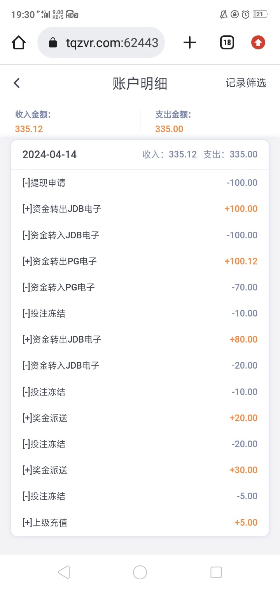This screenshot has width=280, height=591.
Task: Open a new tab with plus icon
Action: [x=190, y=42]
